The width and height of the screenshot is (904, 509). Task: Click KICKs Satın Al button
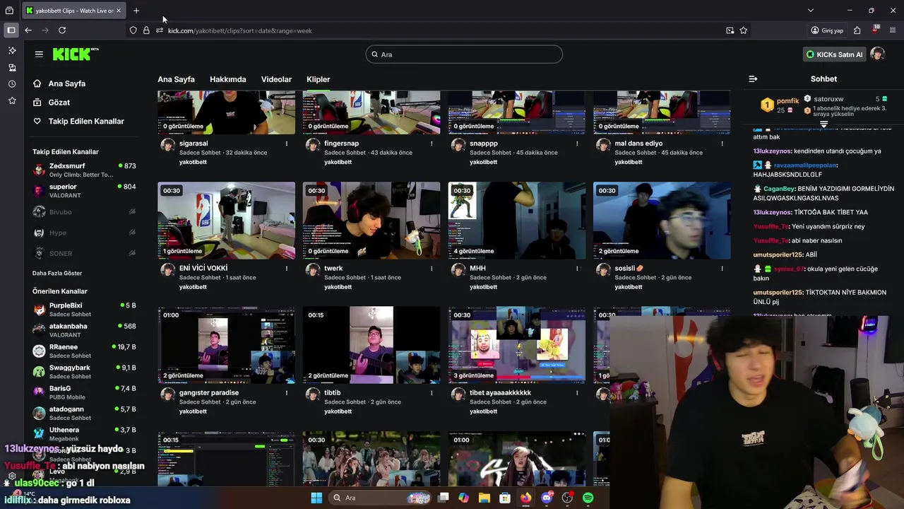[835, 54]
